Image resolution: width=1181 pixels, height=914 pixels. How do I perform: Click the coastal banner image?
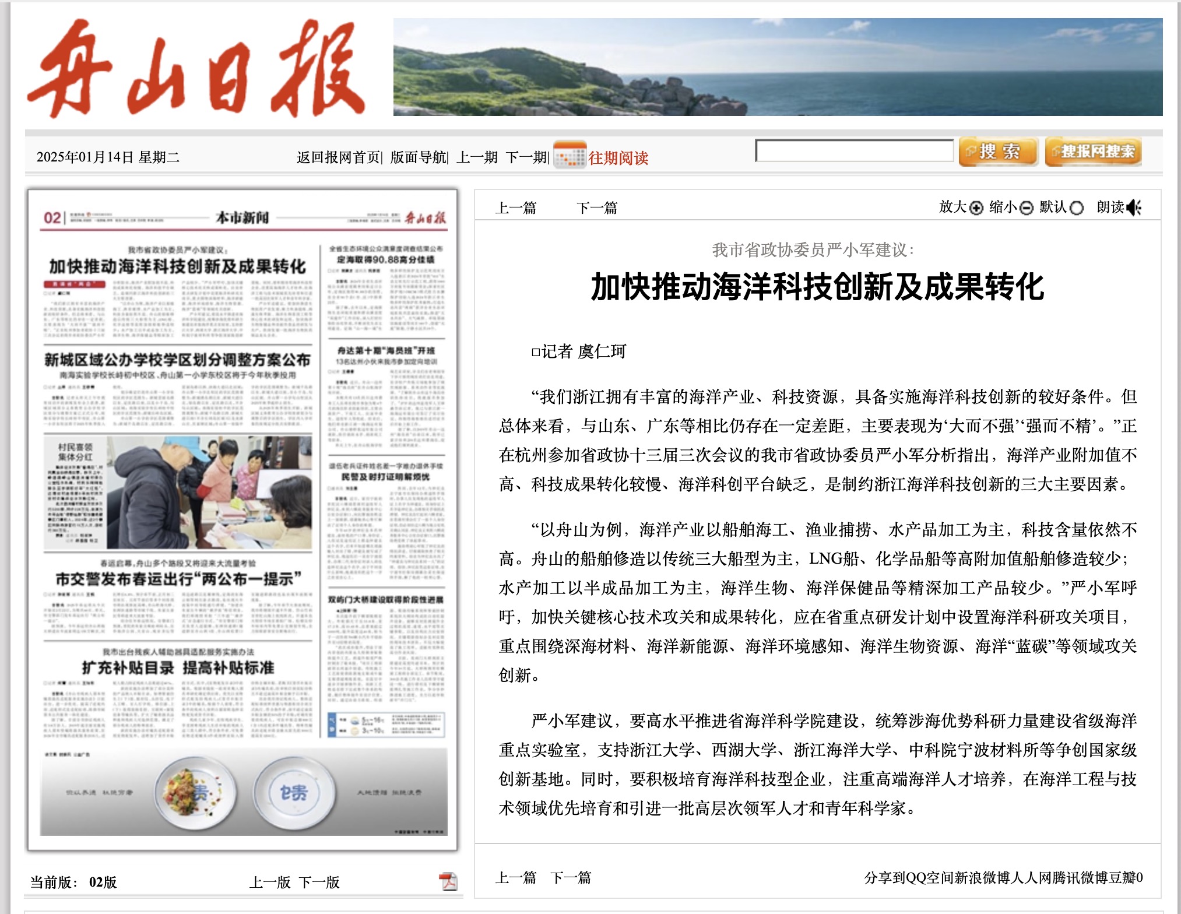click(778, 67)
